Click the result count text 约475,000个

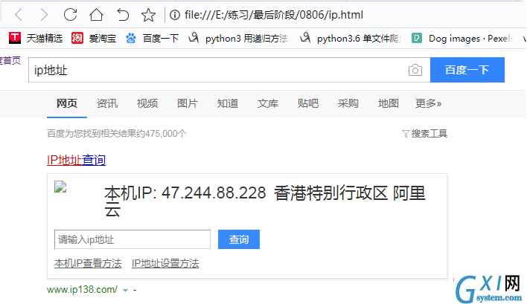(161, 134)
